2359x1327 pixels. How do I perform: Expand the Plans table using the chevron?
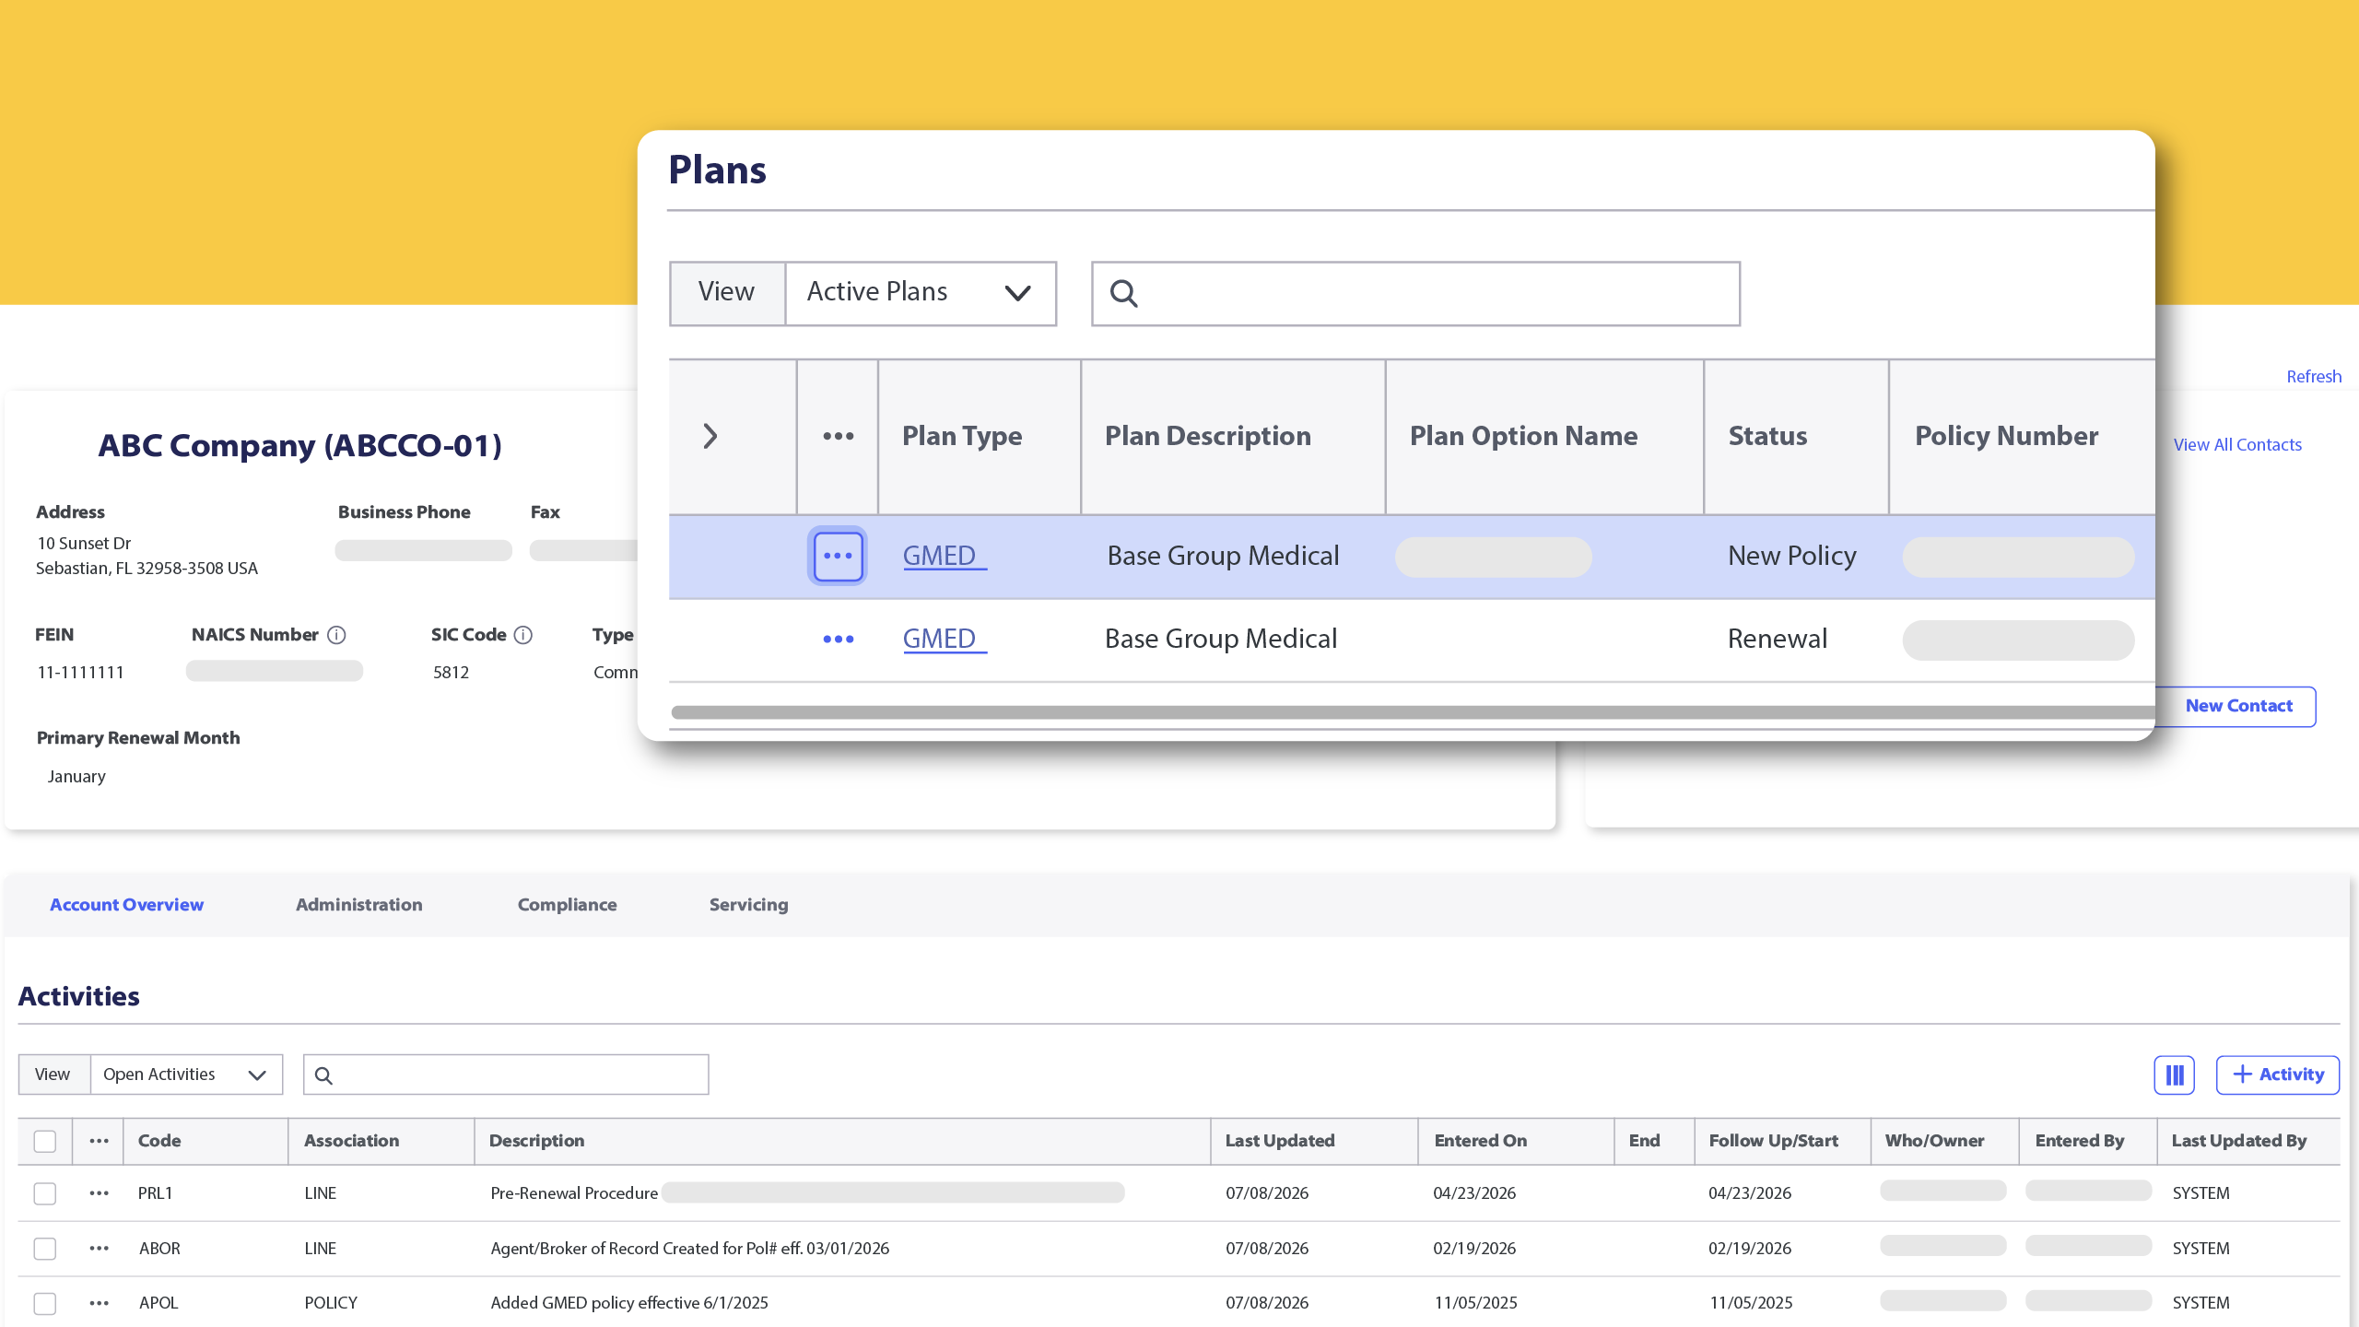point(710,436)
